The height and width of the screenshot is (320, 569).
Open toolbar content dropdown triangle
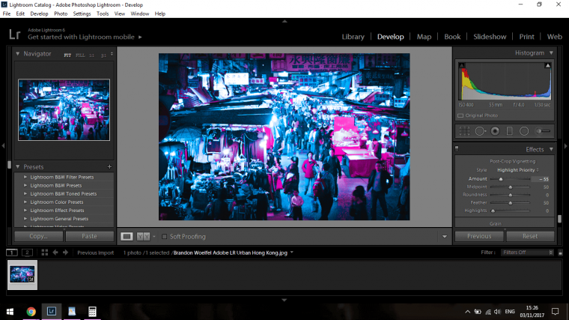(x=445, y=237)
